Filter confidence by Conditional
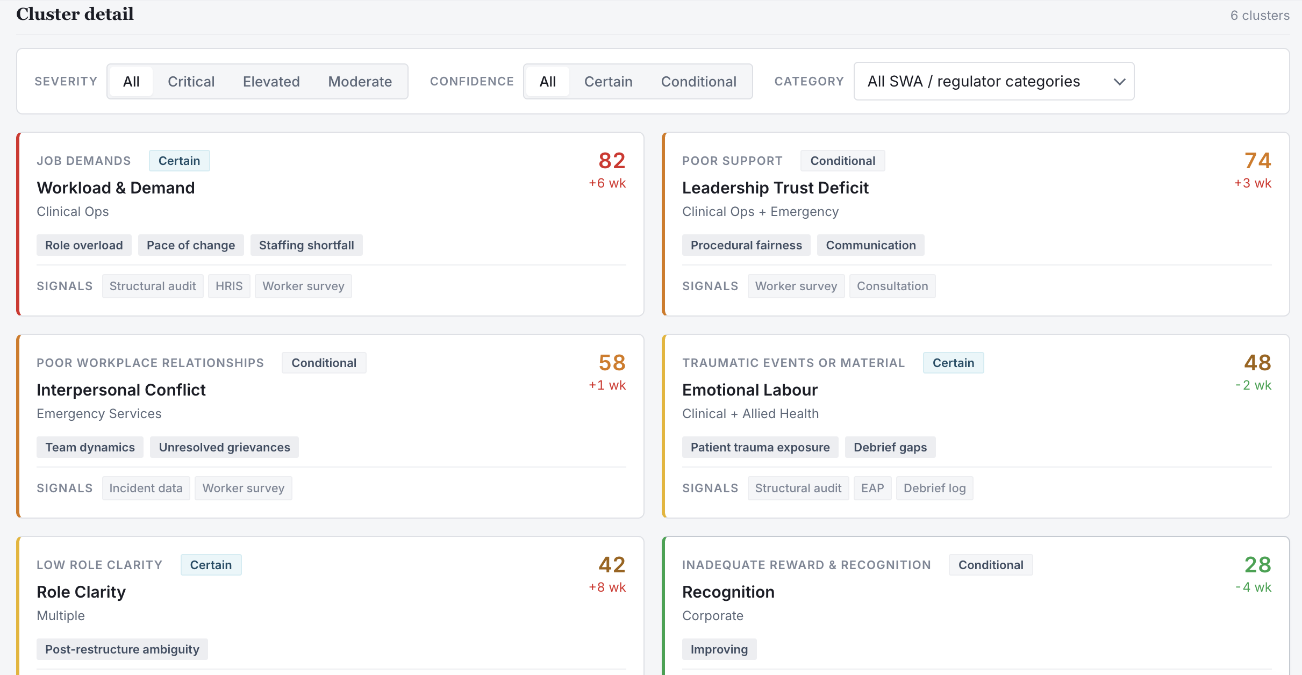This screenshot has width=1302, height=675. pos(699,81)
